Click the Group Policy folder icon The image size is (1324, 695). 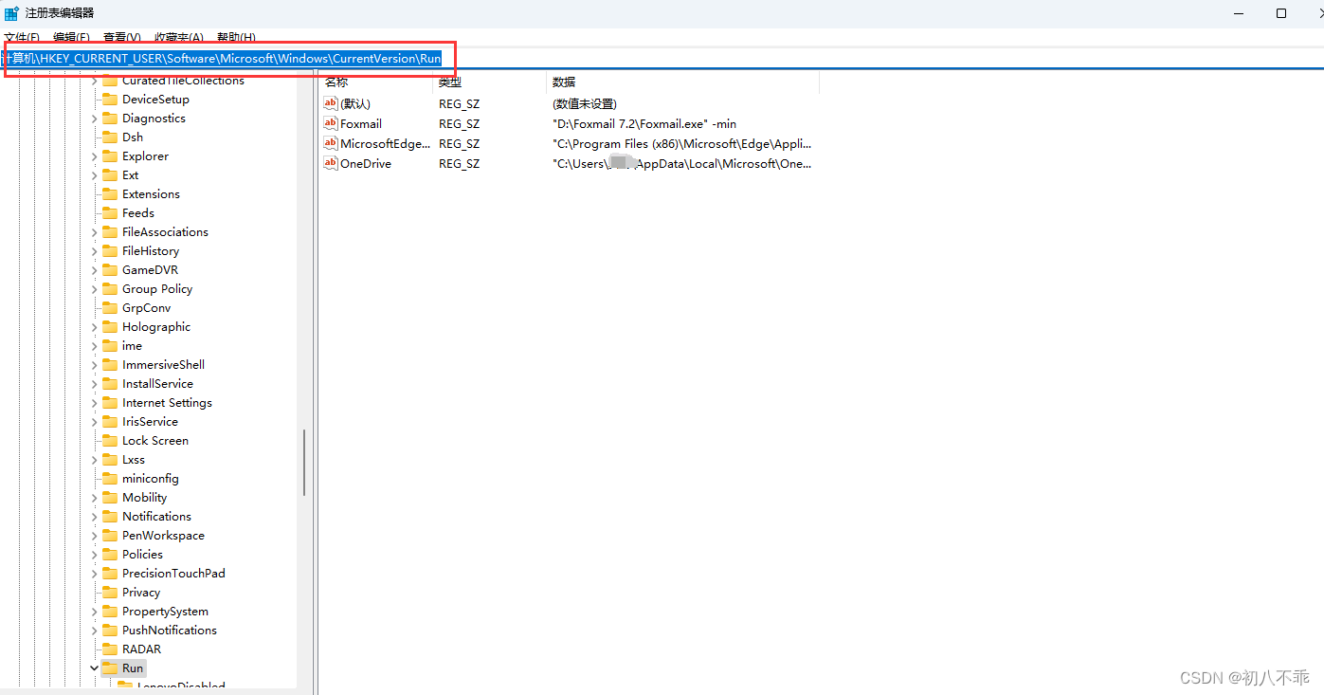pyautogui.click(x=110, y=289)
